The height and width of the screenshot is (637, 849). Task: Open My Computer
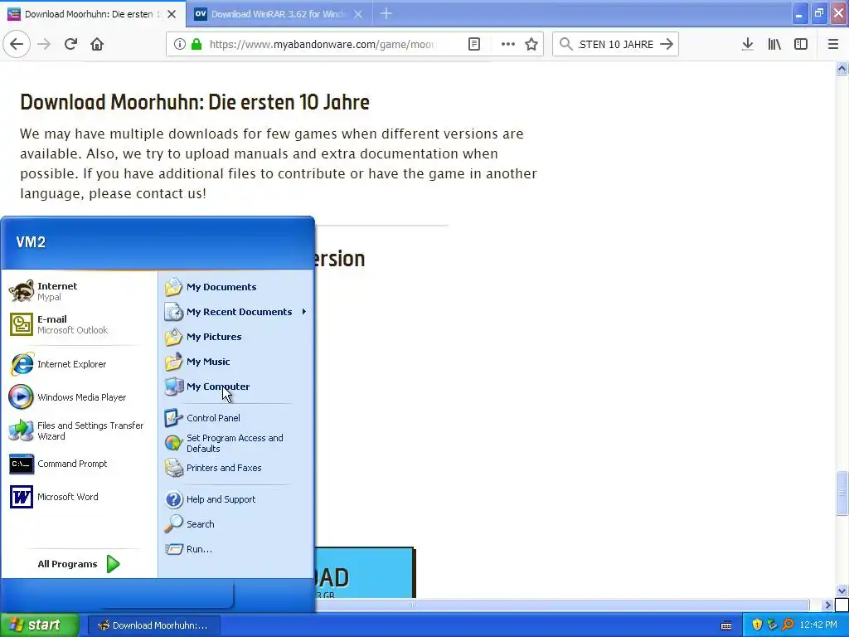(x=236, y=387)
